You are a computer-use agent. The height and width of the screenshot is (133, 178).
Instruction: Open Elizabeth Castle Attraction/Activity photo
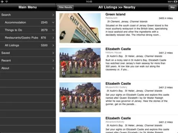pos(80,125)
